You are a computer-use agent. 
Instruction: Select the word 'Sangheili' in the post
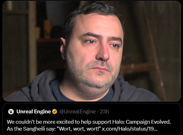point(34,129)
